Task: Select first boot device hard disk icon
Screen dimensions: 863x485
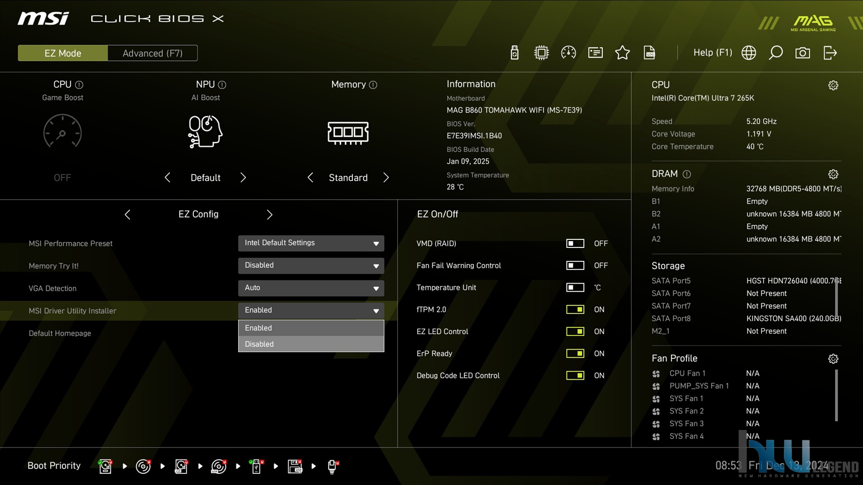Action: 105,466
